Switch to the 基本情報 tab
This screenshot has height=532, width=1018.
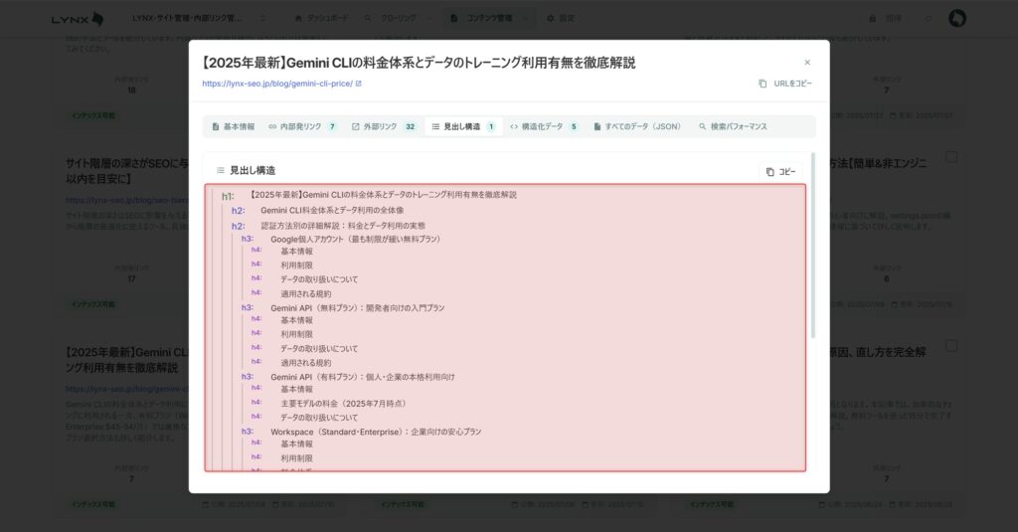tap(233, 127)
